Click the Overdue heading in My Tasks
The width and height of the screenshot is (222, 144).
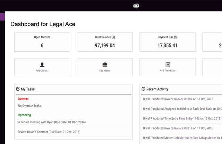(x=23, y=99)
